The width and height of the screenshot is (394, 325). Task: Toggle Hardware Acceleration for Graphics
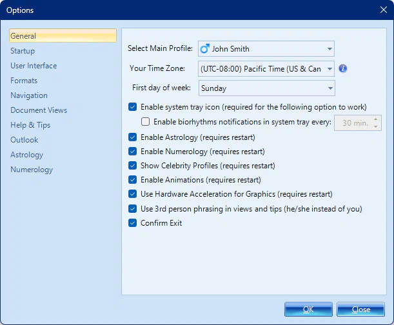pos(133,194)
